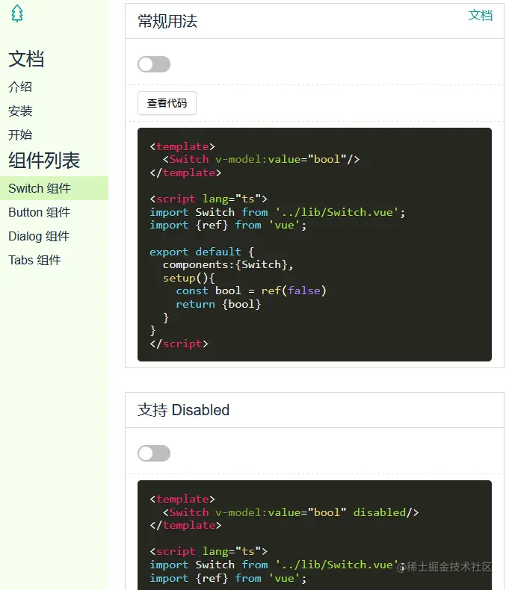Click the return {bool} code line

[x=218, y=304]
